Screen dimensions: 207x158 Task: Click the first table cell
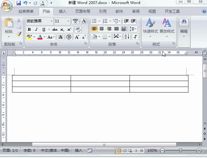(42, 78)
